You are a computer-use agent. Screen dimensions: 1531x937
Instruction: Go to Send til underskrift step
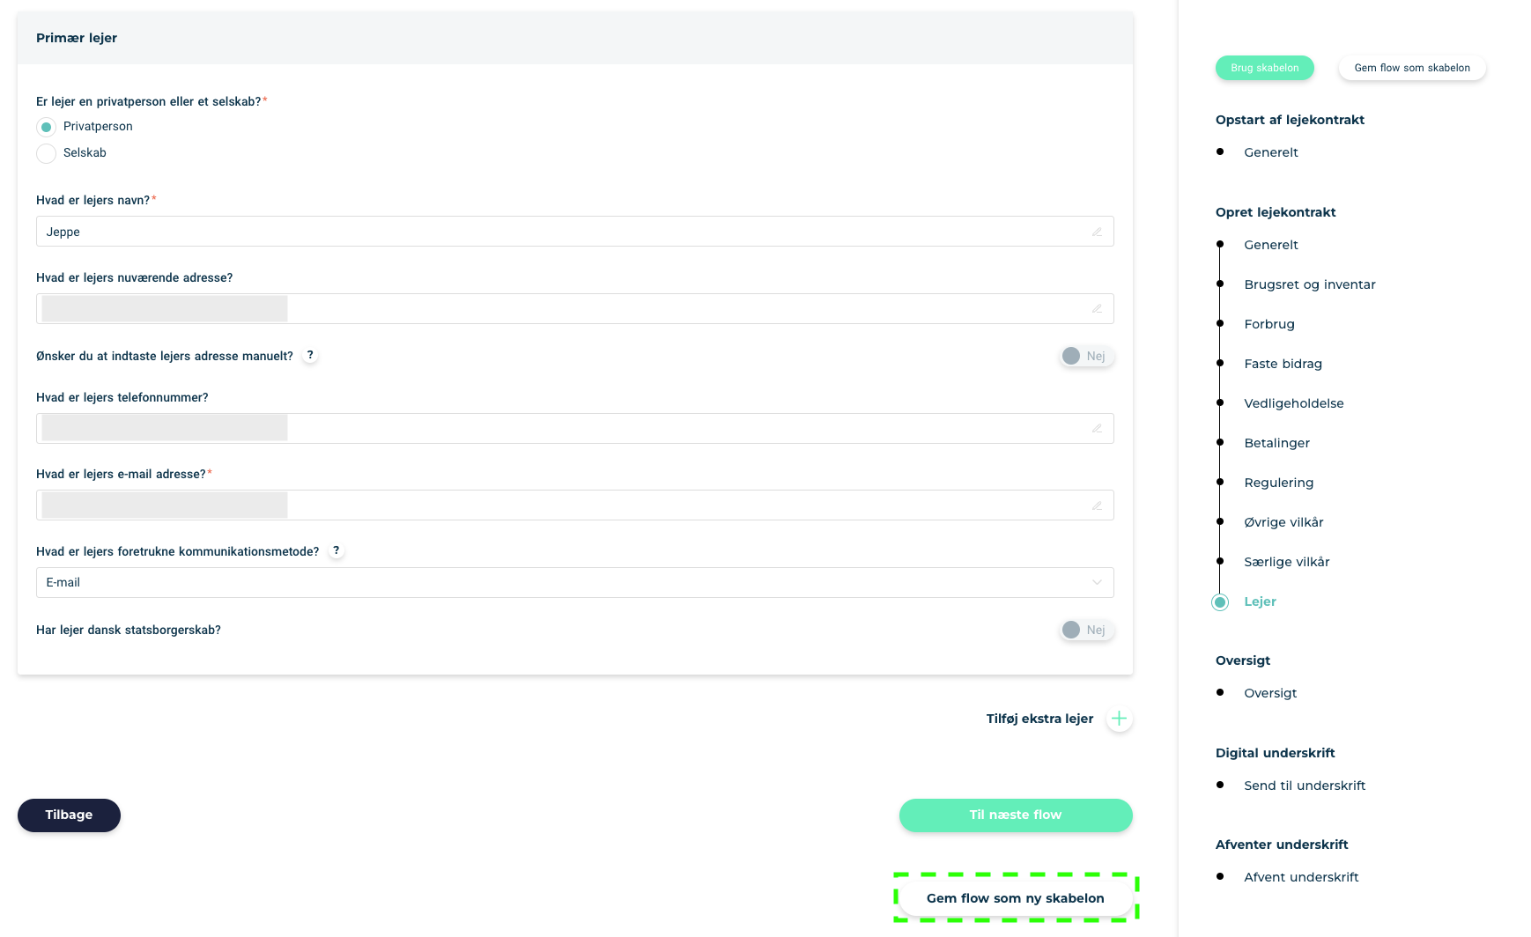[1305, 786]
